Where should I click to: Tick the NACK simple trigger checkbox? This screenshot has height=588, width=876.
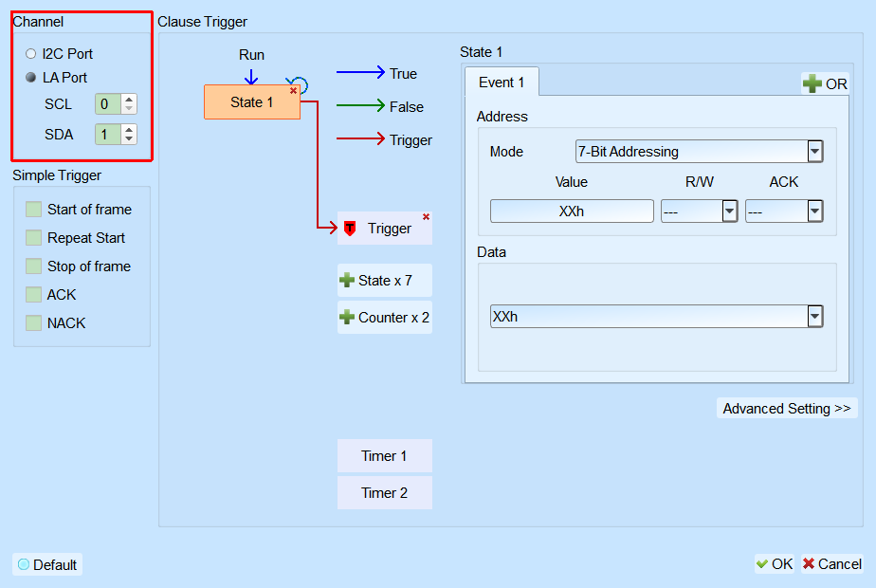click(x=33, y=323)
